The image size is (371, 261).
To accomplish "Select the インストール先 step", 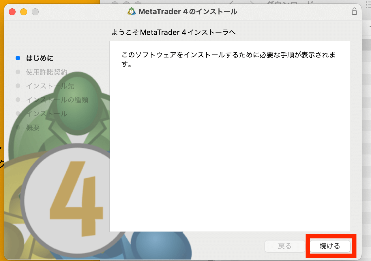I will [50, 86].
